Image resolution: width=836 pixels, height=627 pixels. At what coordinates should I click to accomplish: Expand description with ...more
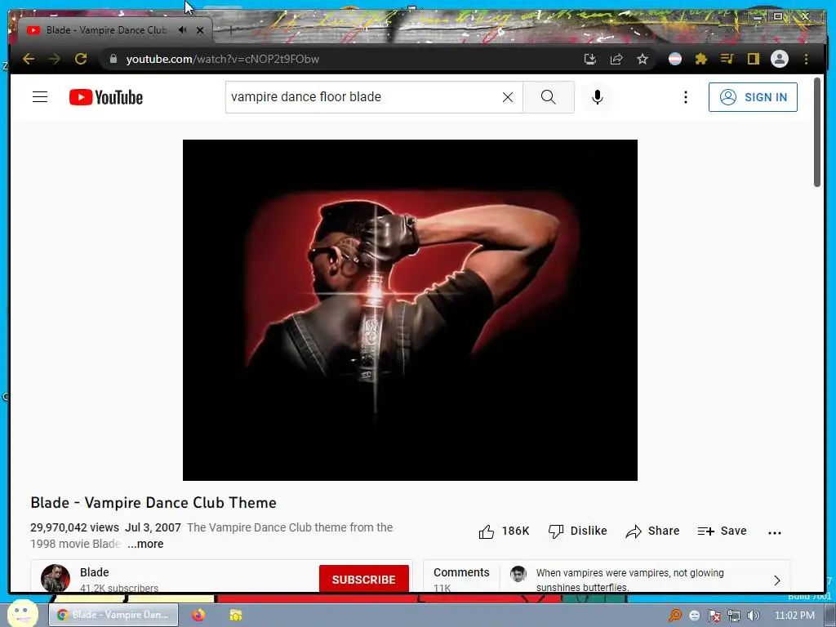click(x=145, y=544)
